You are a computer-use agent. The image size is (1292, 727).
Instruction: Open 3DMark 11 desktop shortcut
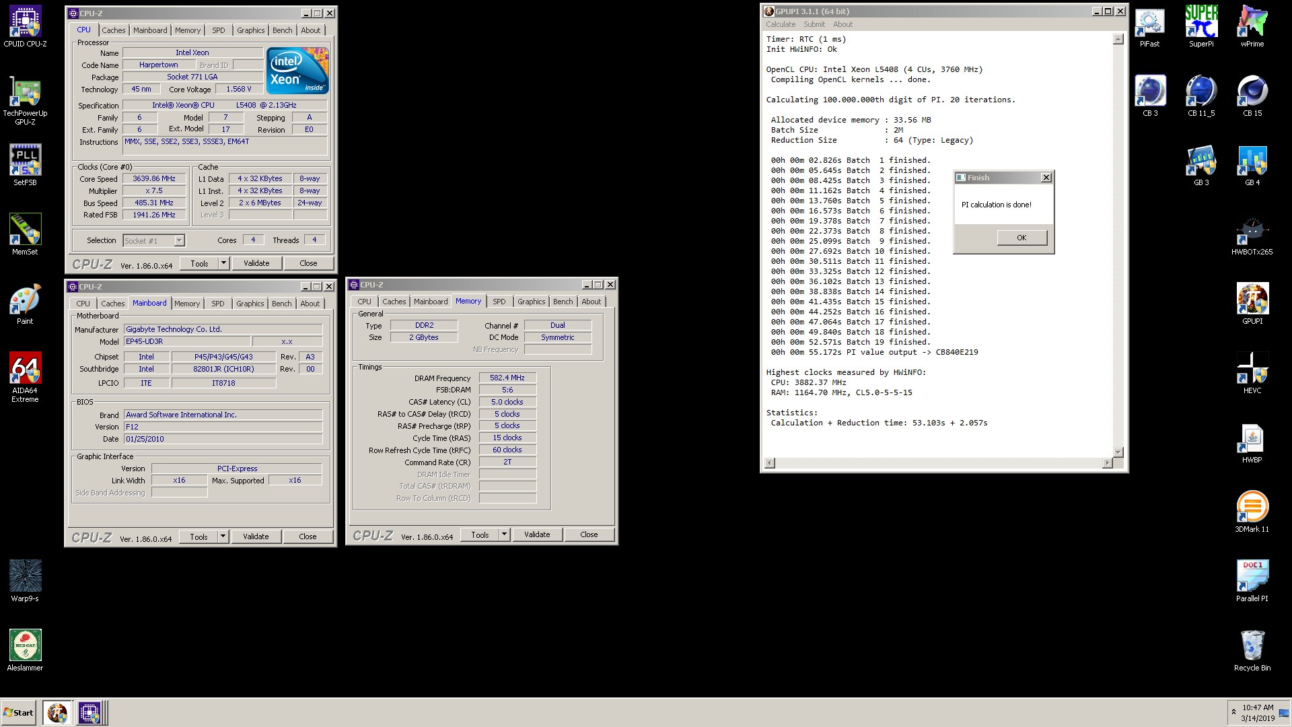tap(1252, 512)
